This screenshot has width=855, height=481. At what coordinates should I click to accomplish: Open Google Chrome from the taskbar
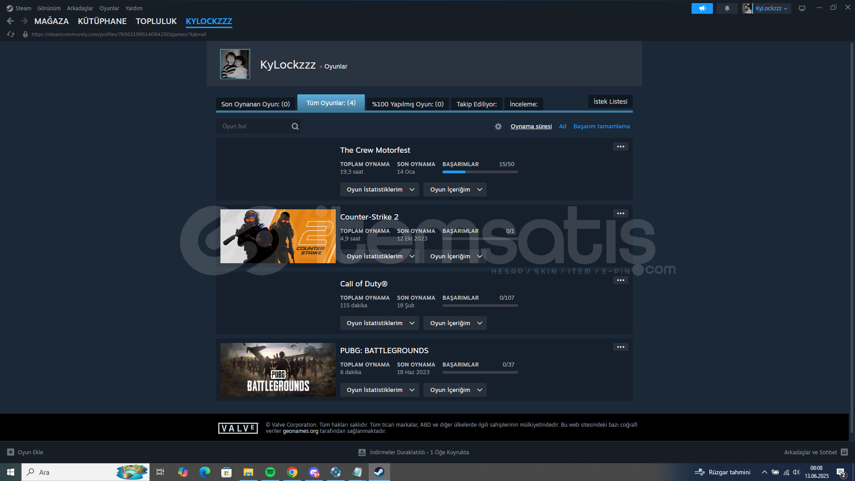click(x=292, y=472)
